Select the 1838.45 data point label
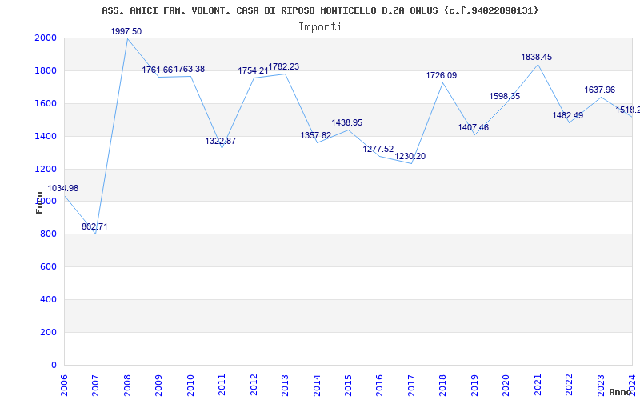 coord(536,58)
